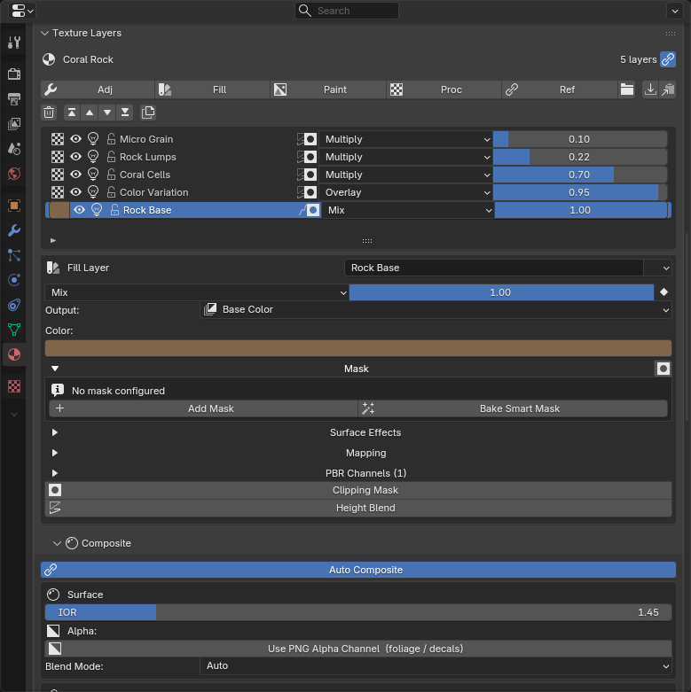
Task: Hide the Rock Lumps layer
Action: click(x=75, y=157)
